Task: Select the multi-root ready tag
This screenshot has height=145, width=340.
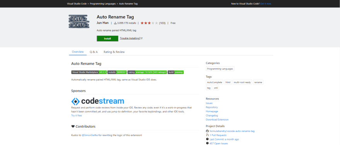Action: click(x=242, y=82)
